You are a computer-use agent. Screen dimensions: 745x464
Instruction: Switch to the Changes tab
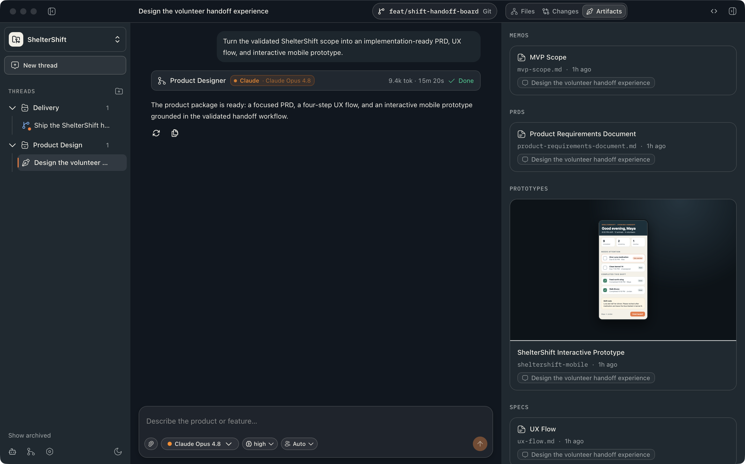(561, 11)
